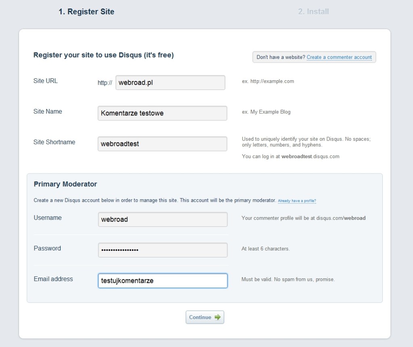Viewport: 413px width, 347px height.
Task: Focus the masked Password field
Action: point(163,250)
